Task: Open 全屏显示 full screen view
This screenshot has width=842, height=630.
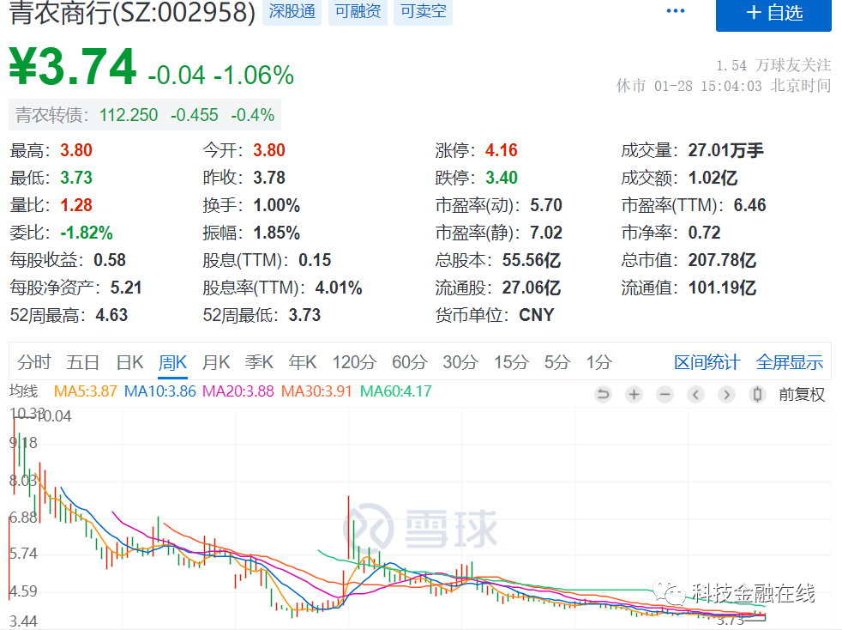Action: point(789,362)
